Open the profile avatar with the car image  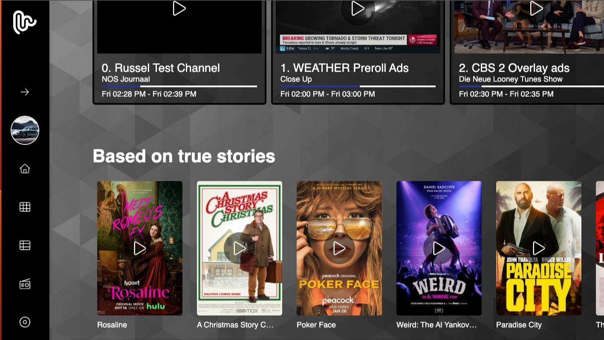coord(25,130)
